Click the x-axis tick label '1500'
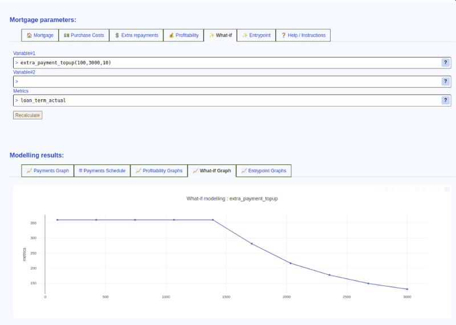 pos(226,297)
